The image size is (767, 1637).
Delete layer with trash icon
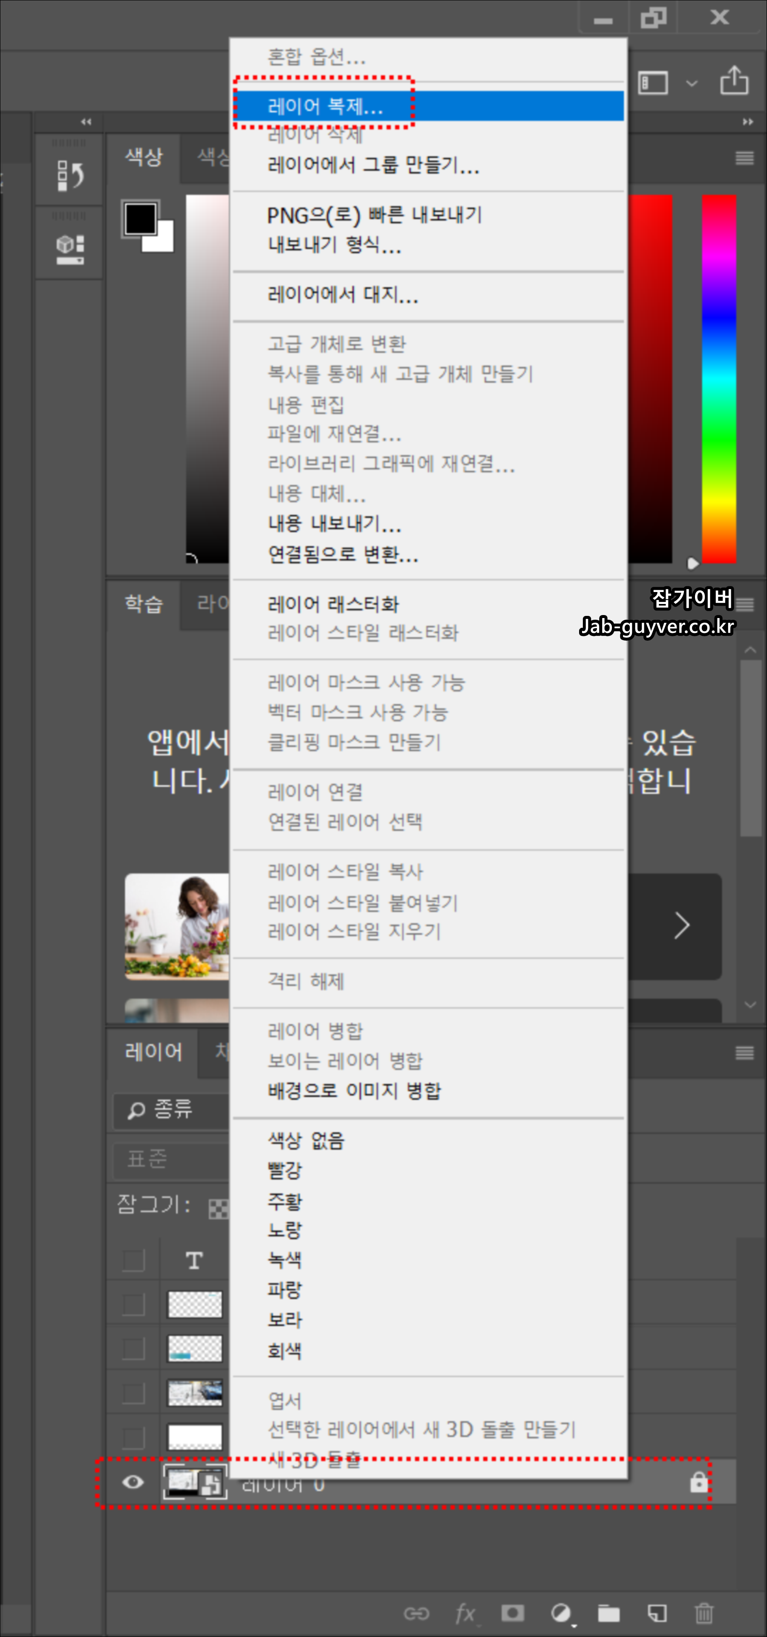tap(704, 1613)
